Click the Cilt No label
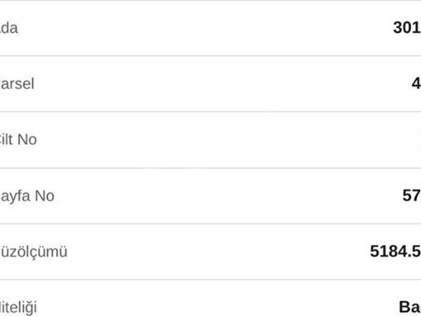 coord(18,140)
